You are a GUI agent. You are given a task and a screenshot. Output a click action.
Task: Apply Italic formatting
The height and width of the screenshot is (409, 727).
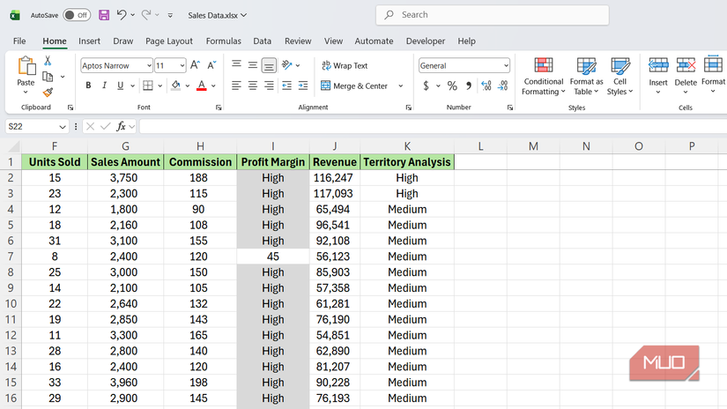(104, 86)
